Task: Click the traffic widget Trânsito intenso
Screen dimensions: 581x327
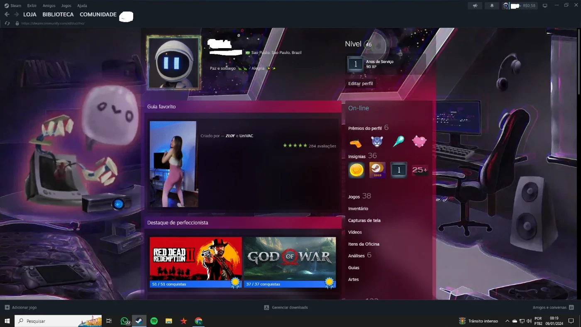Action: (478, 321)
